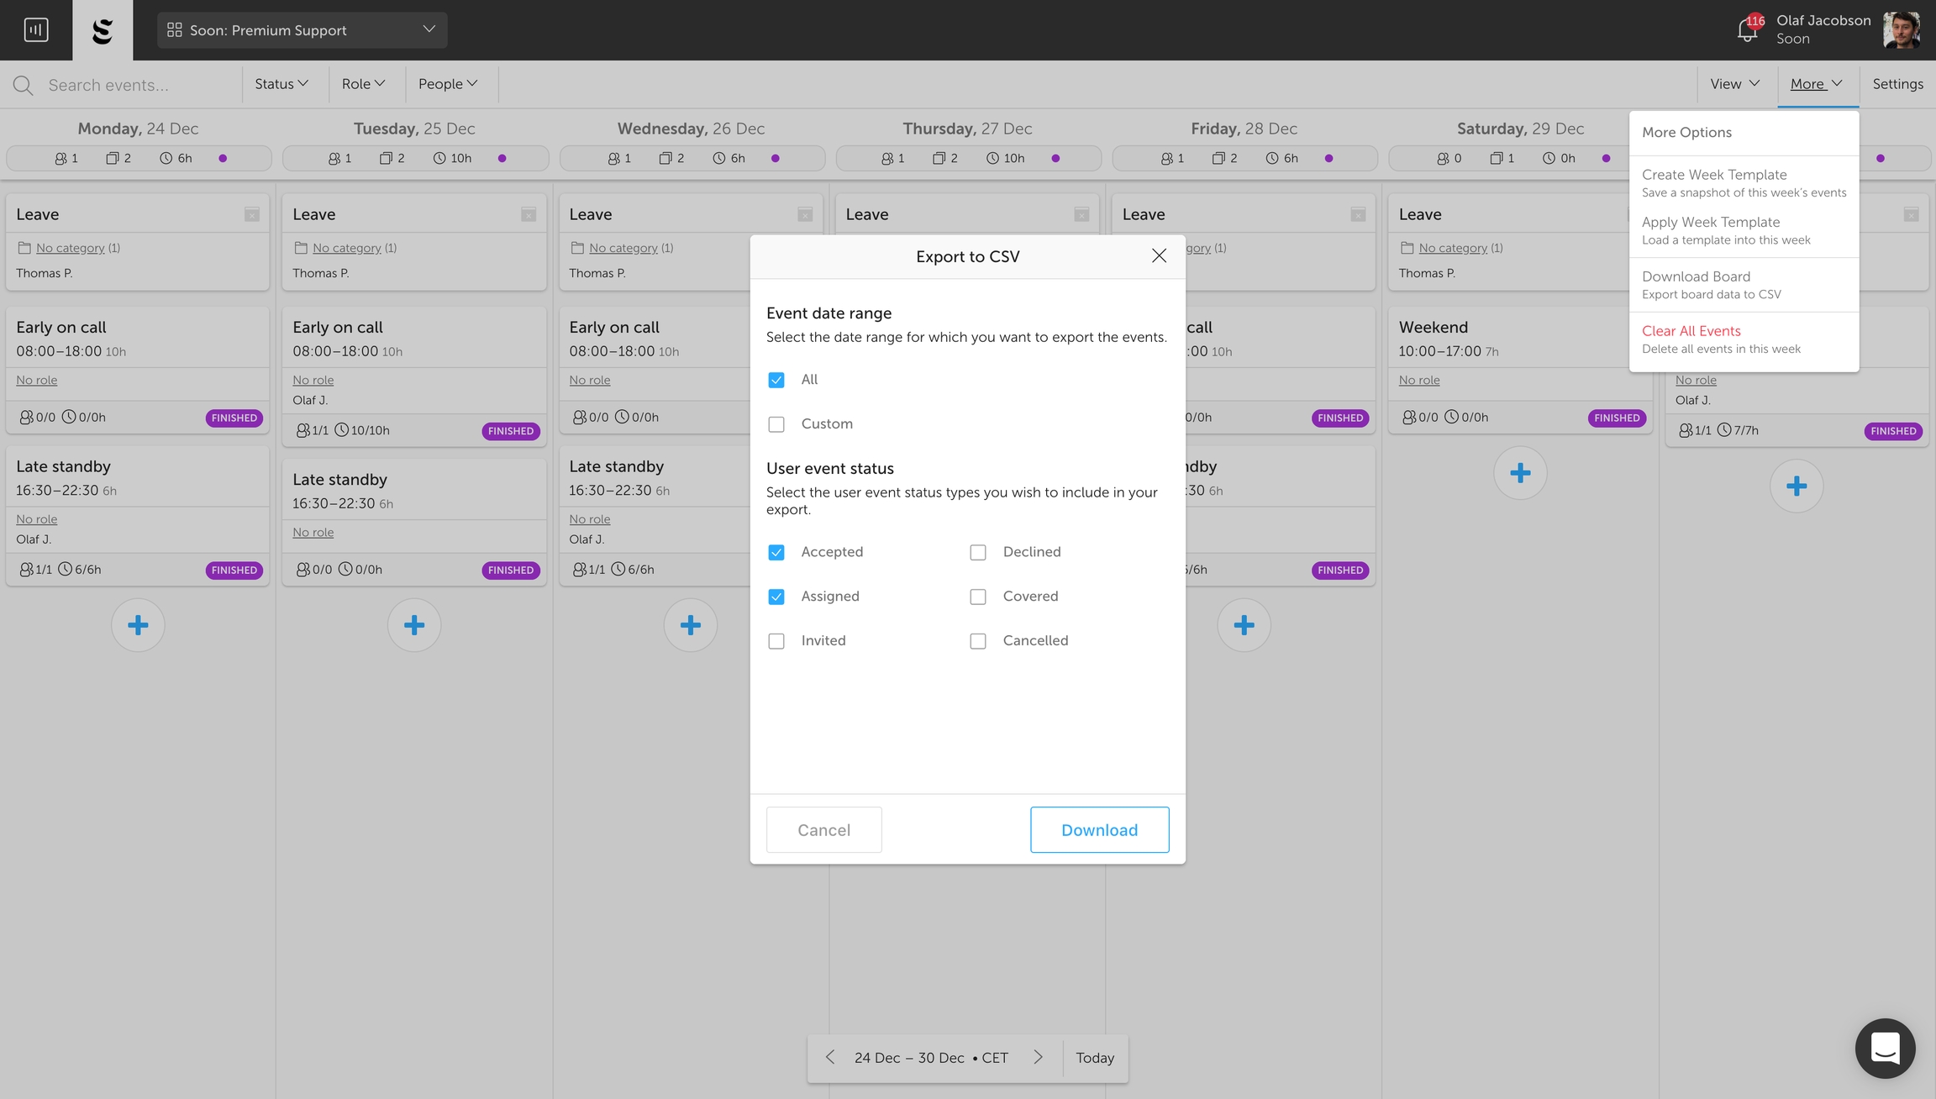Check the Declined status checkbox
This screenshot has height=1099, width=1936.
(978, 552)
